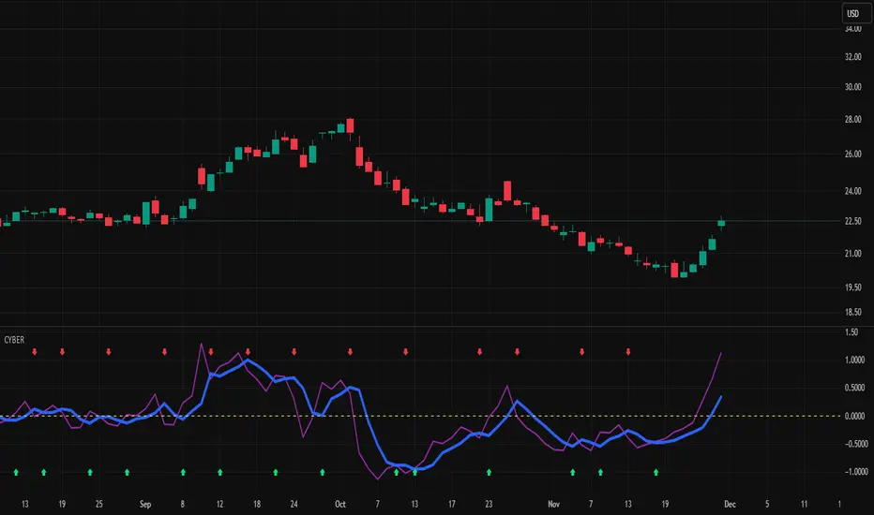Click the leftmost red down arrow signal
This screenshot has width=874, height=515.
[35, 352]
